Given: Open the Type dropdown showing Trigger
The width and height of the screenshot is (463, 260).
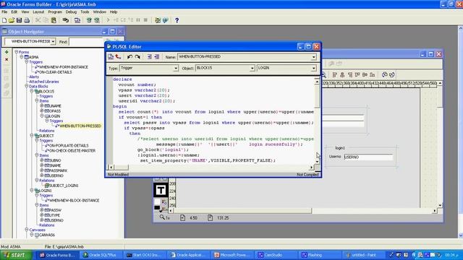Looking at the screenshot, I should pos(176,68).
